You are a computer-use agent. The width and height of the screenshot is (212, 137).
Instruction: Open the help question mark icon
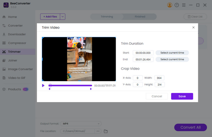(x=177, y=5)
